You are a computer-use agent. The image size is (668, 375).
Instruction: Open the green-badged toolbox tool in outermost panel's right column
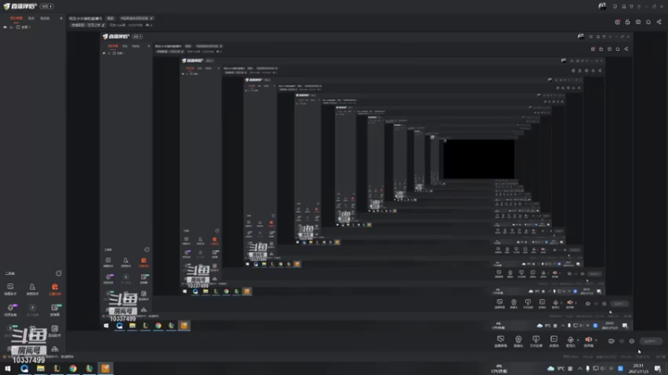pyautogui.click(x=54, y=309)
